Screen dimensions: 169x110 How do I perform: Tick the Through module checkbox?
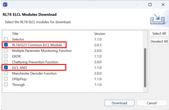point(6,84)
